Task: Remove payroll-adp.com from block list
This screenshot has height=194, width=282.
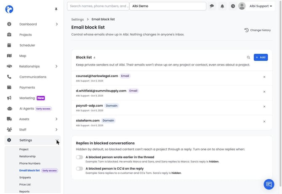Action: pyautogui.click(x=264, y=107)
